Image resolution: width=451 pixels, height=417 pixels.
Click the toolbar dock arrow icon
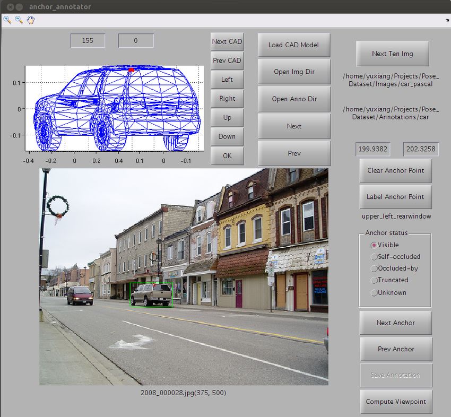(447, 20)
